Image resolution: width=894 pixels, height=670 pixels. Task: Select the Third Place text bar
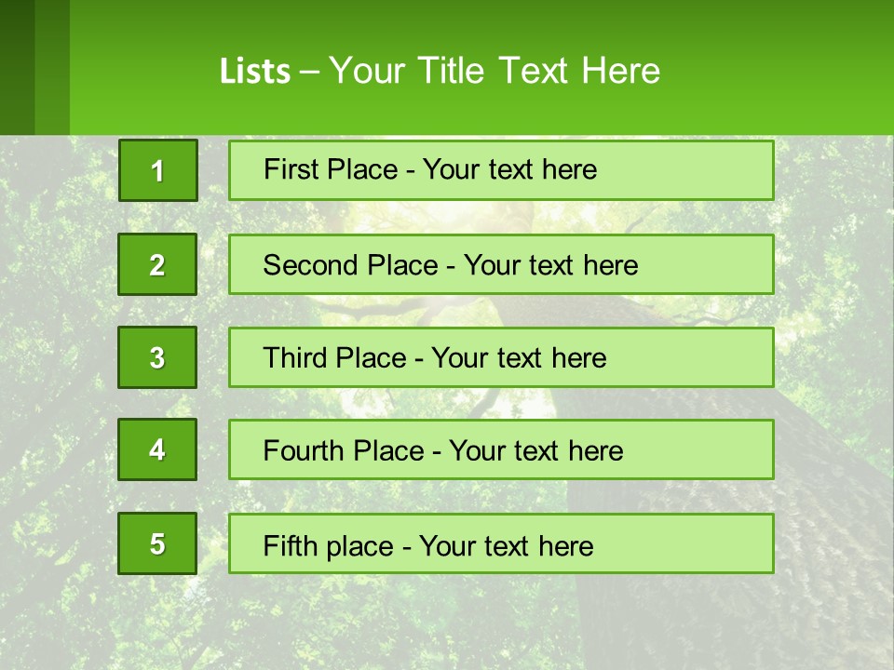[501, 357]
